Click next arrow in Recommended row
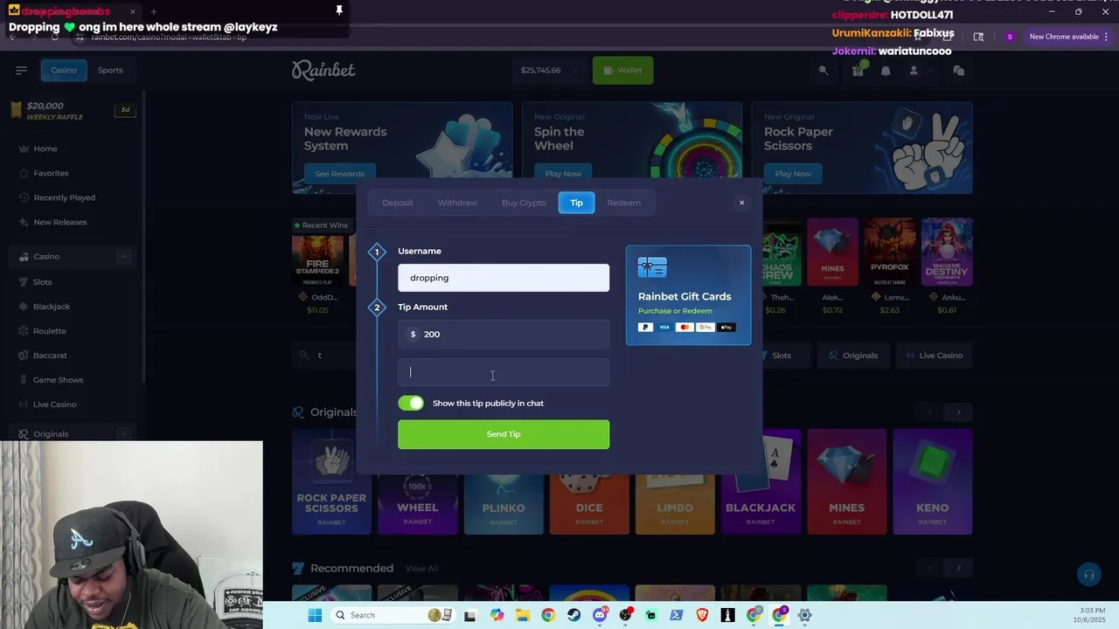 point(959,568)
